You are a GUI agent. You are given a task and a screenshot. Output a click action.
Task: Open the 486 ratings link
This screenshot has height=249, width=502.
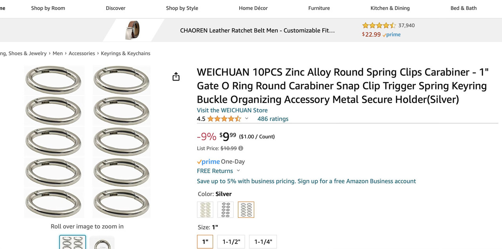coord(273,119)
